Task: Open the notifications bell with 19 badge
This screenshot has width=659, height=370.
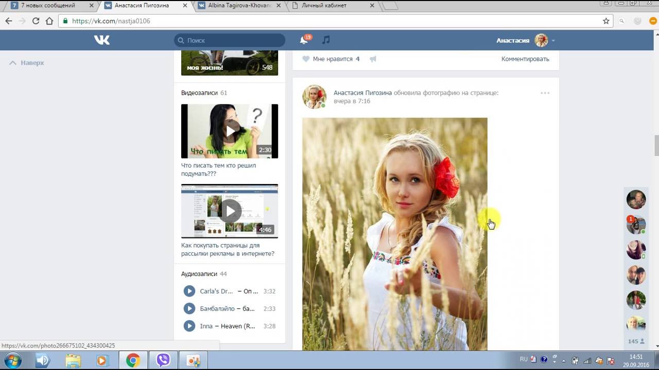Action: pos(305,40)
